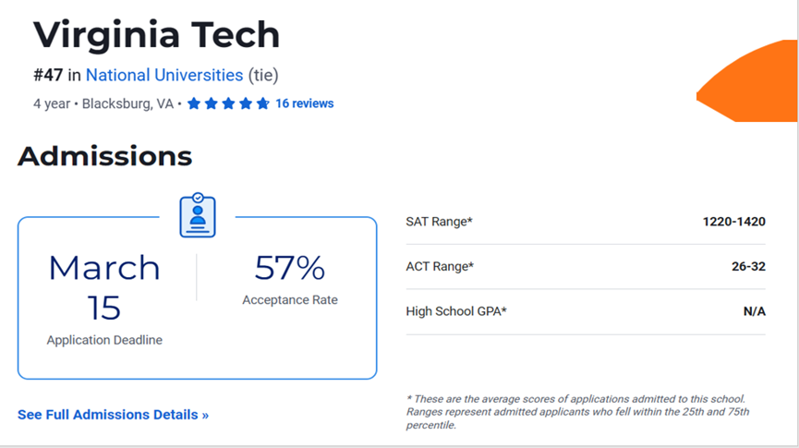This screenshot has width=799, height=448.
Task: Click the first review star
Action: pyautogui.click(x=194, y=103)
